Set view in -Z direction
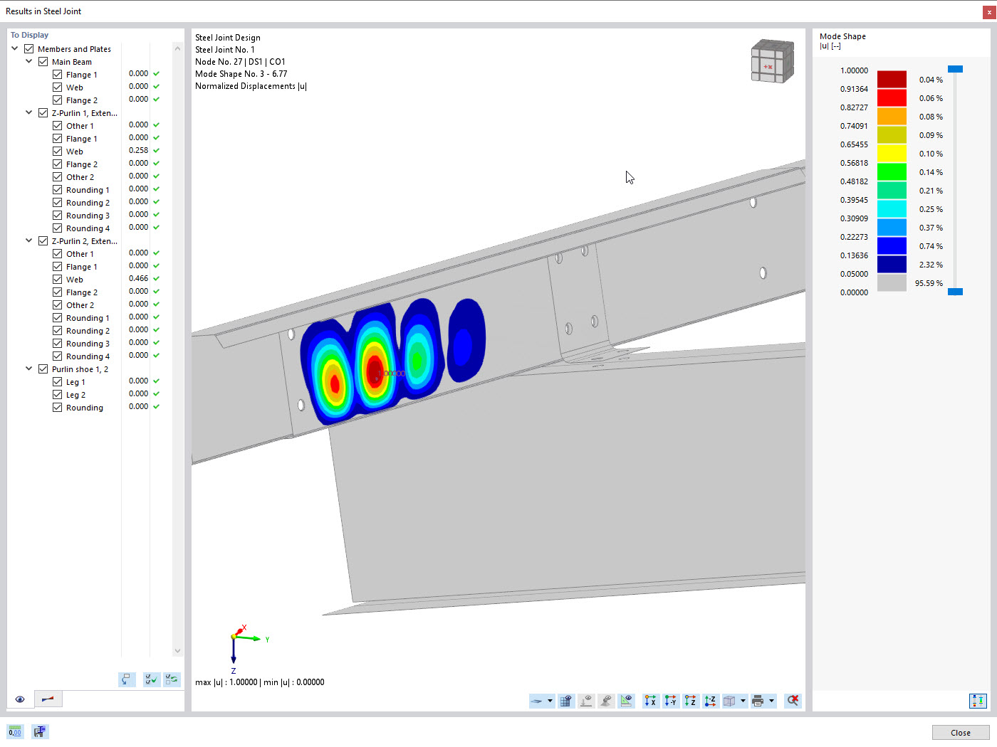The width and height of the screenshot is (997, 747). (x=710, y=701)
